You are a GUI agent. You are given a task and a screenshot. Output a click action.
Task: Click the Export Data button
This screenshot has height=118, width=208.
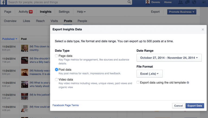195,106
